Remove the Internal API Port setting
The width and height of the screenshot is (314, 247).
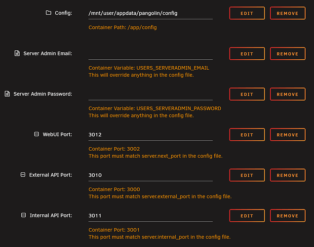click(x=288, y=216)
